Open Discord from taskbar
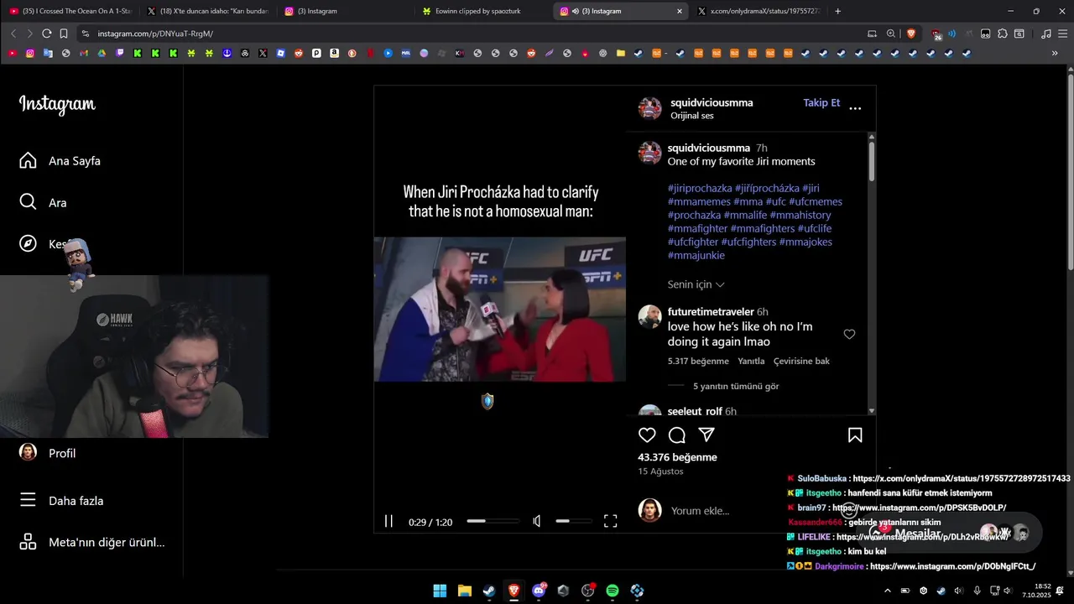 [539, 591]
